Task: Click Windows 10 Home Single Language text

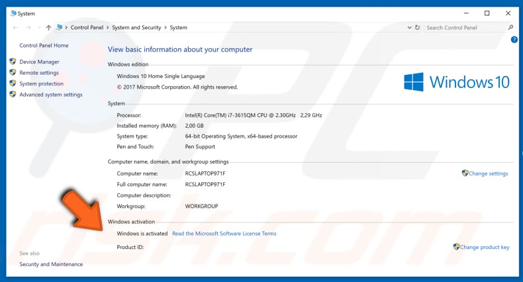Action: click(161, 76)
